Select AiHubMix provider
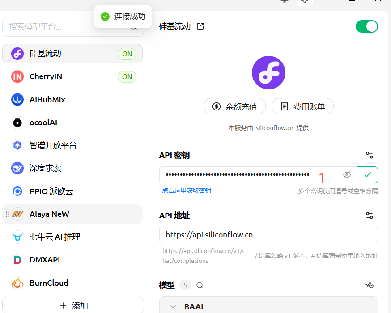The image size is (391, 313). pyautogui.click(x=72, y=100)
